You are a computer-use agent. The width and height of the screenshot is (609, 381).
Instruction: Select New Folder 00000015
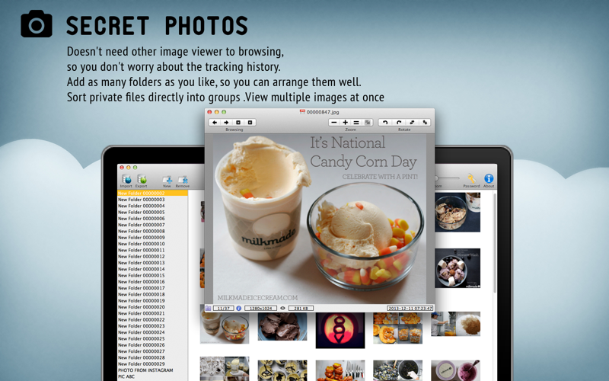[153, 275]
